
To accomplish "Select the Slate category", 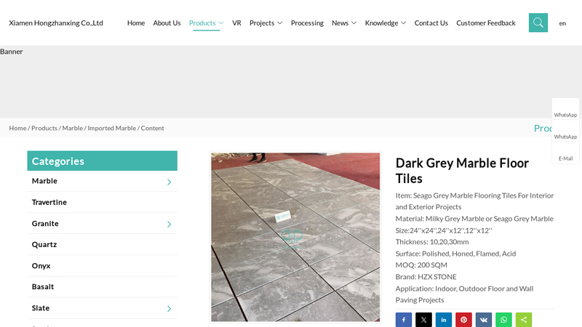I will (x=41, y=308).
